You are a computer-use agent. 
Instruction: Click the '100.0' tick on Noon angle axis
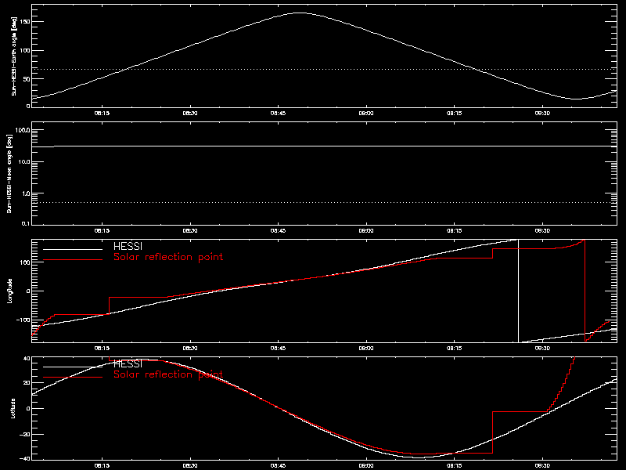(x=23, y=130)
